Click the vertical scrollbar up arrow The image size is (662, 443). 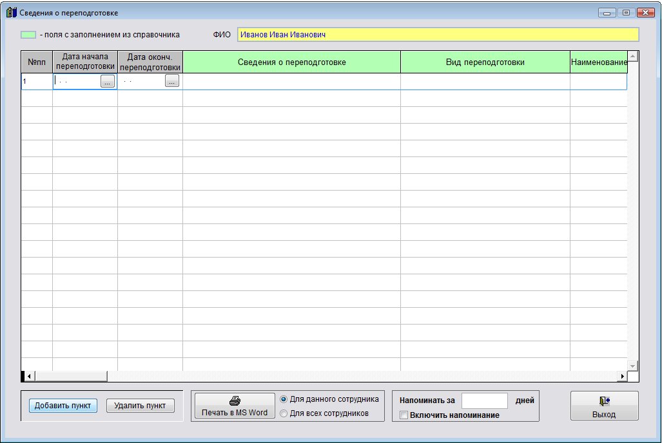[632, 57]
